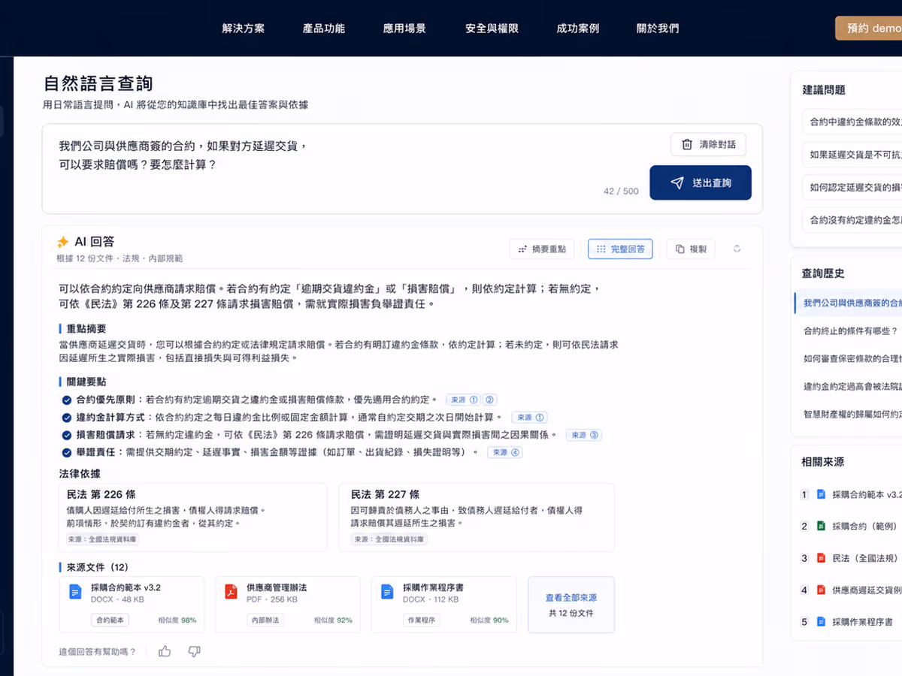
Task: Switch to 完整回答 view
Action: tap(620, 249)
